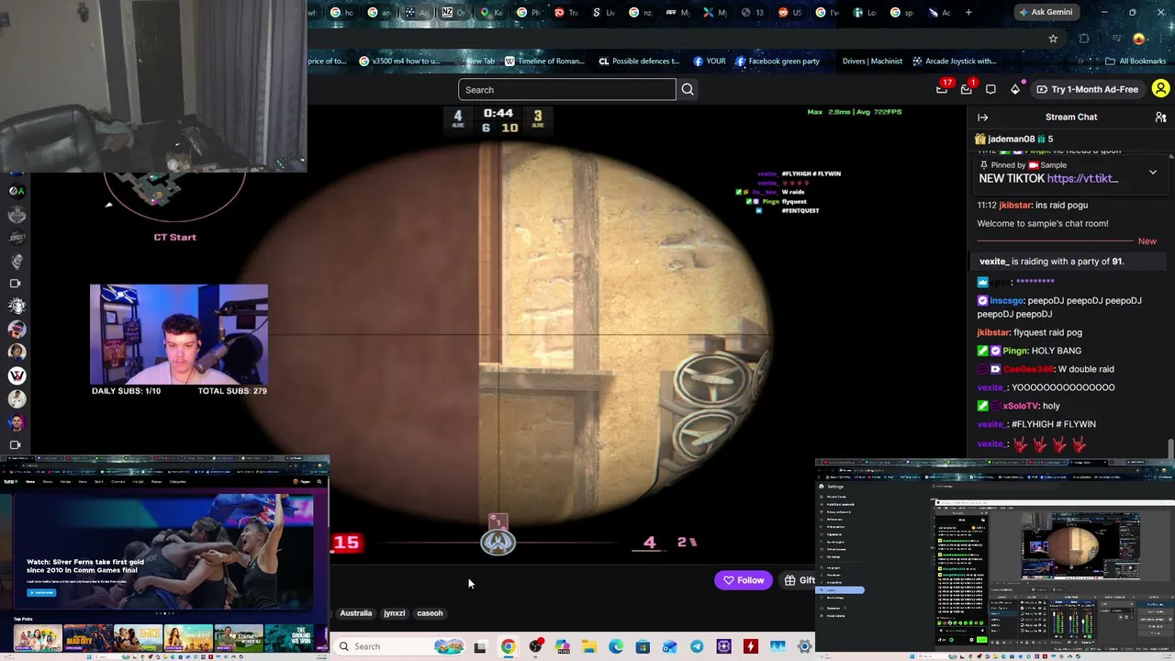This screenshot has height=661, width=1175.
Task: Click Try 1-Month Ad-Free button
Action: coord(1088,89)
